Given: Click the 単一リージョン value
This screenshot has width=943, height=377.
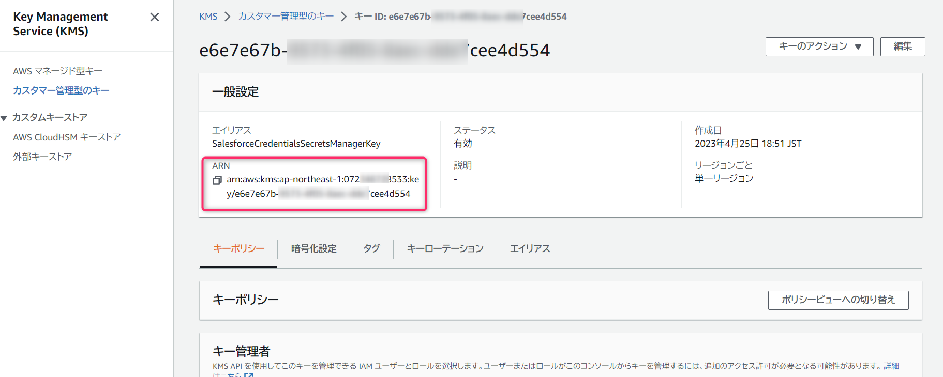Looking at the screenshot, I should pyautogui.click(x=724, y=178).
